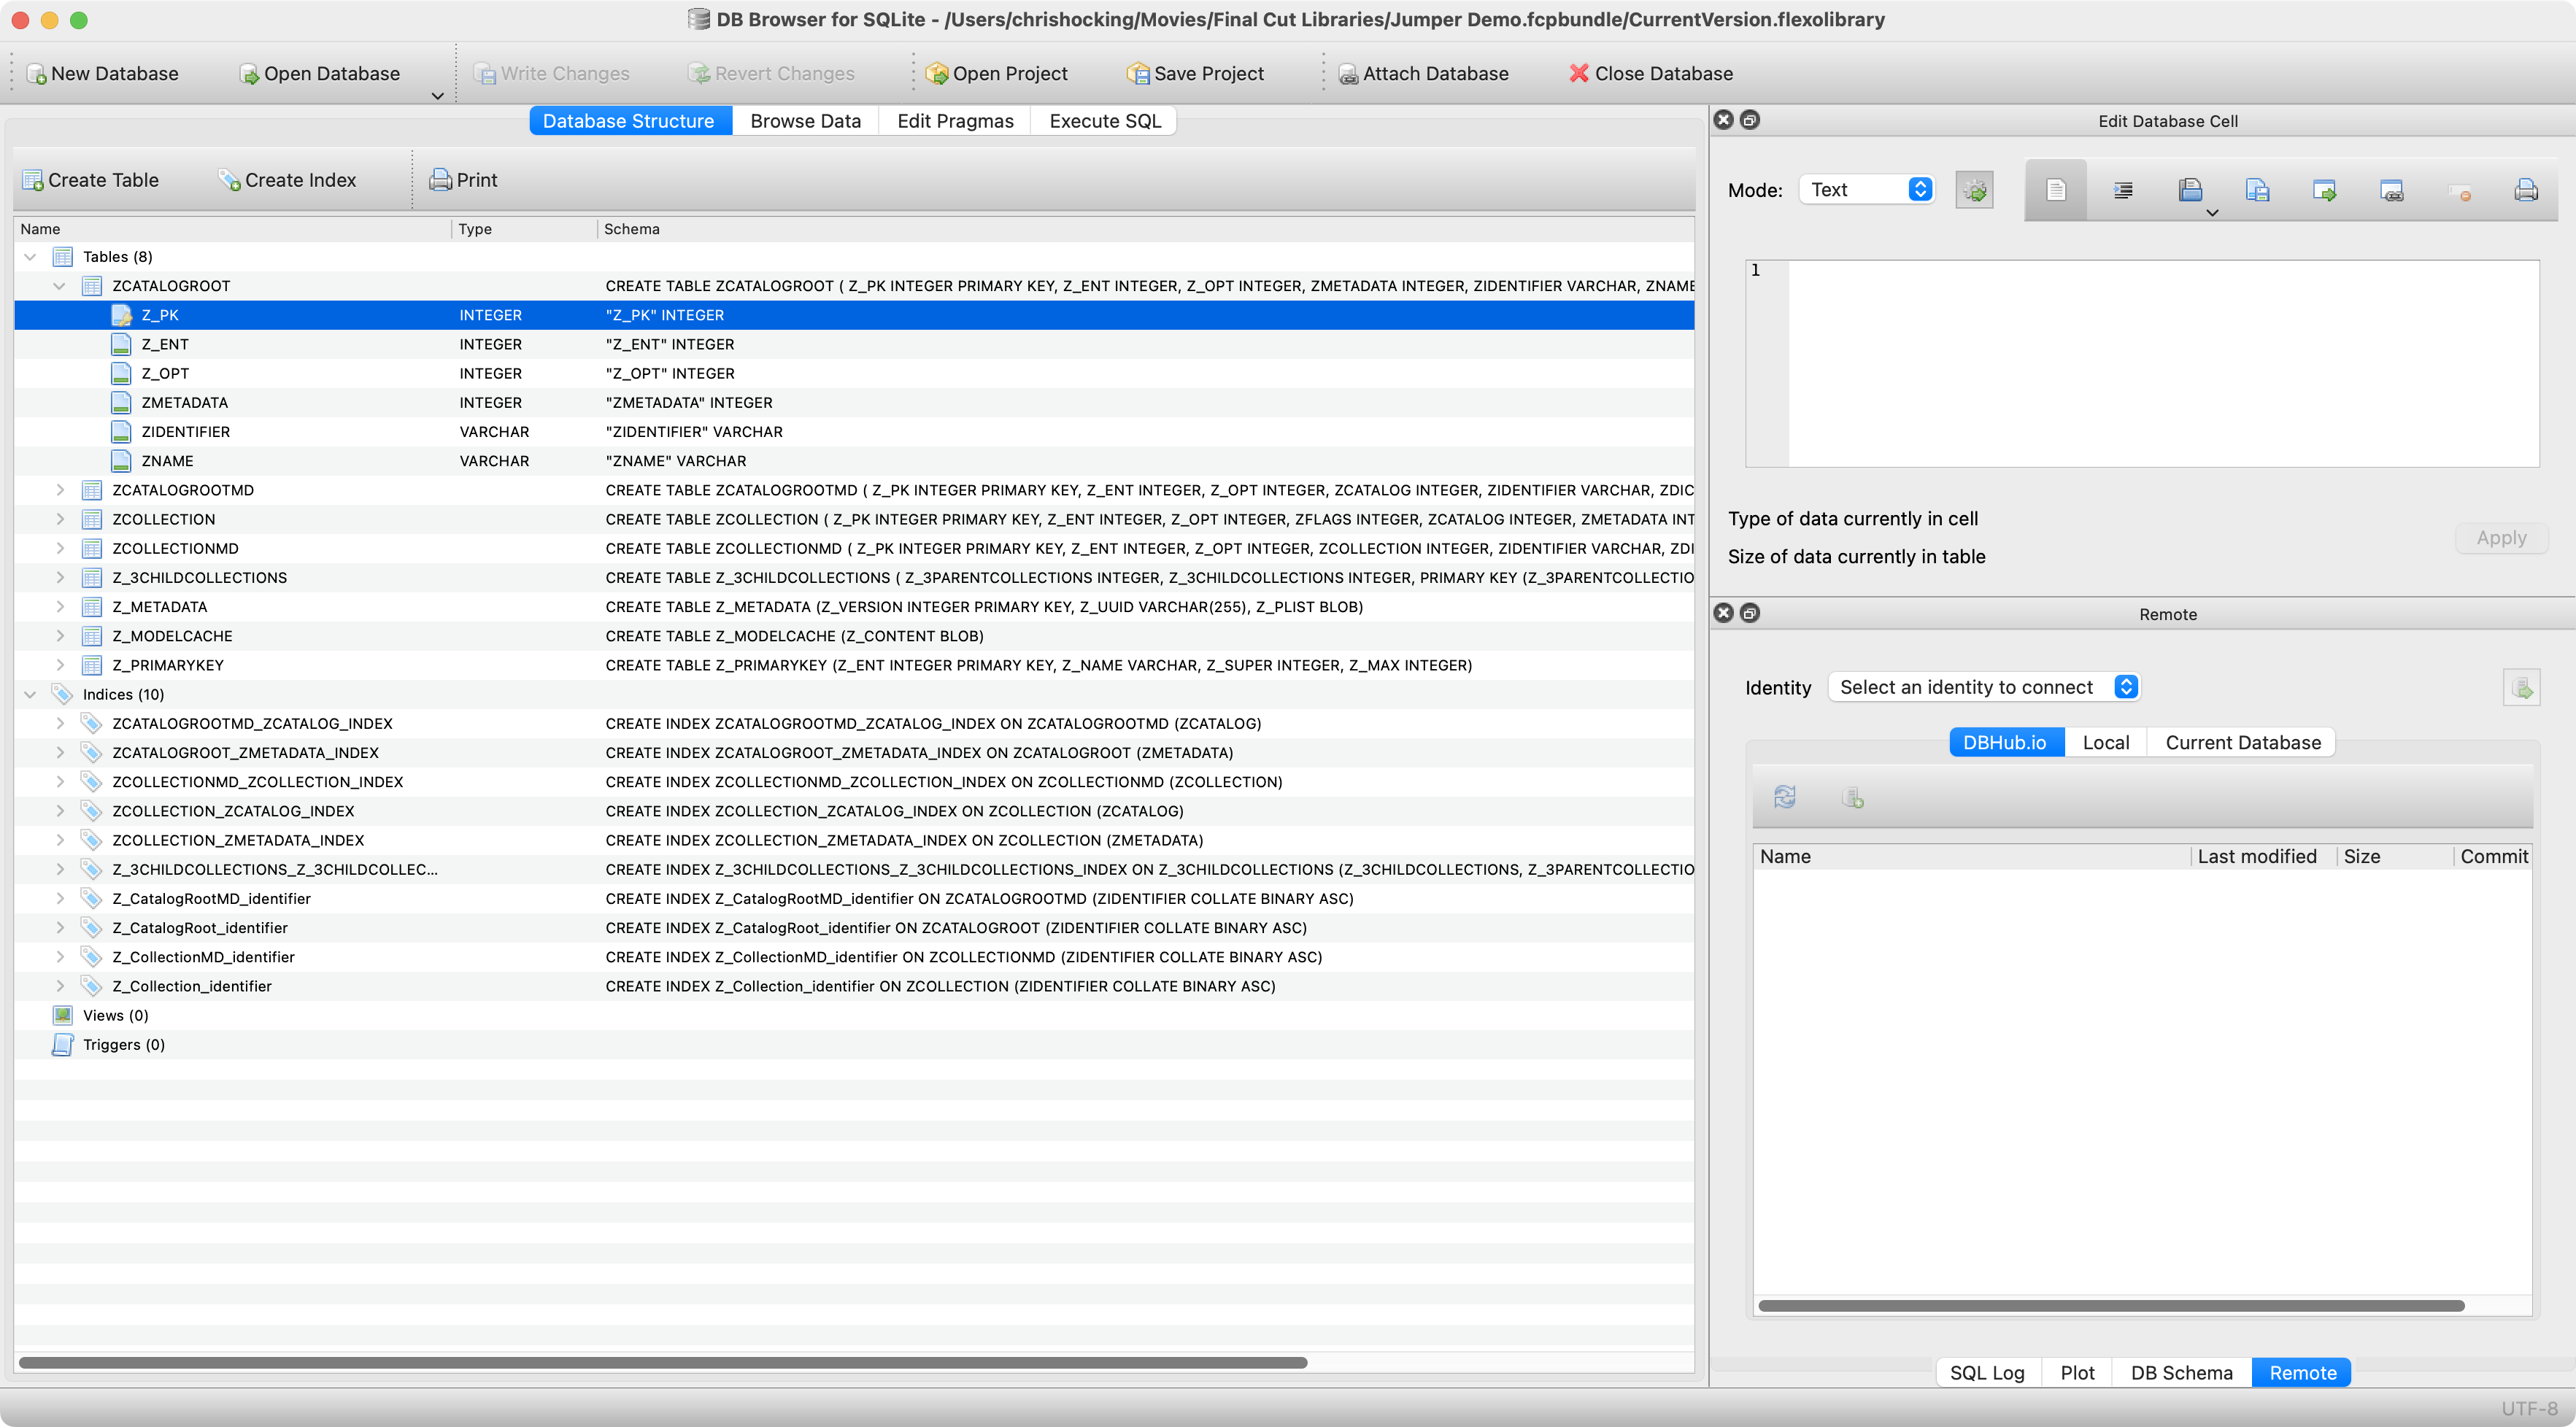Toggle the gear auto-switch mode button
Screen dimensions: 2576x1427
pyautogui.click(x=1974, y=190)
